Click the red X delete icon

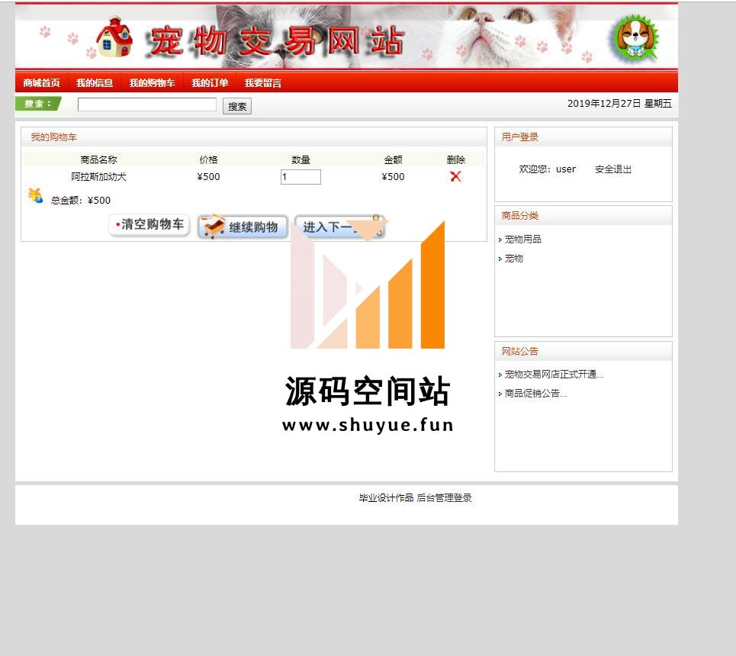click(455, 177)
